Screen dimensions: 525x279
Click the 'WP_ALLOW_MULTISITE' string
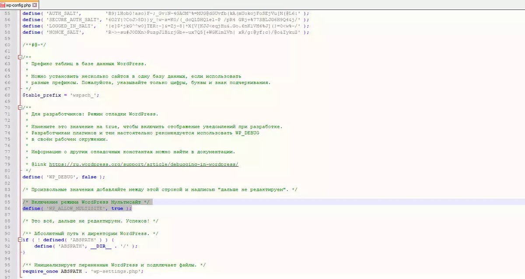76,209
